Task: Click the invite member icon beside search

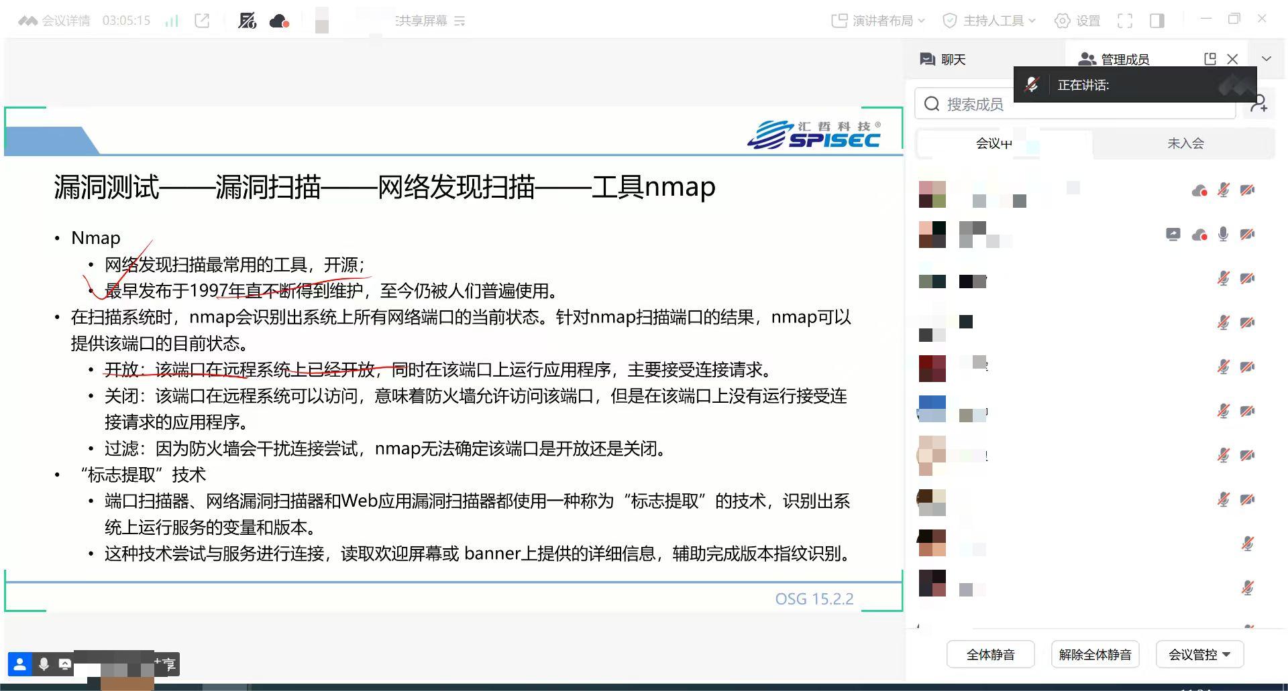Action: pos(1258,104)
